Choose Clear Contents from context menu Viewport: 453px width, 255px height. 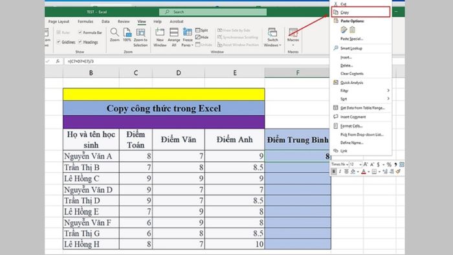[352, 73]
